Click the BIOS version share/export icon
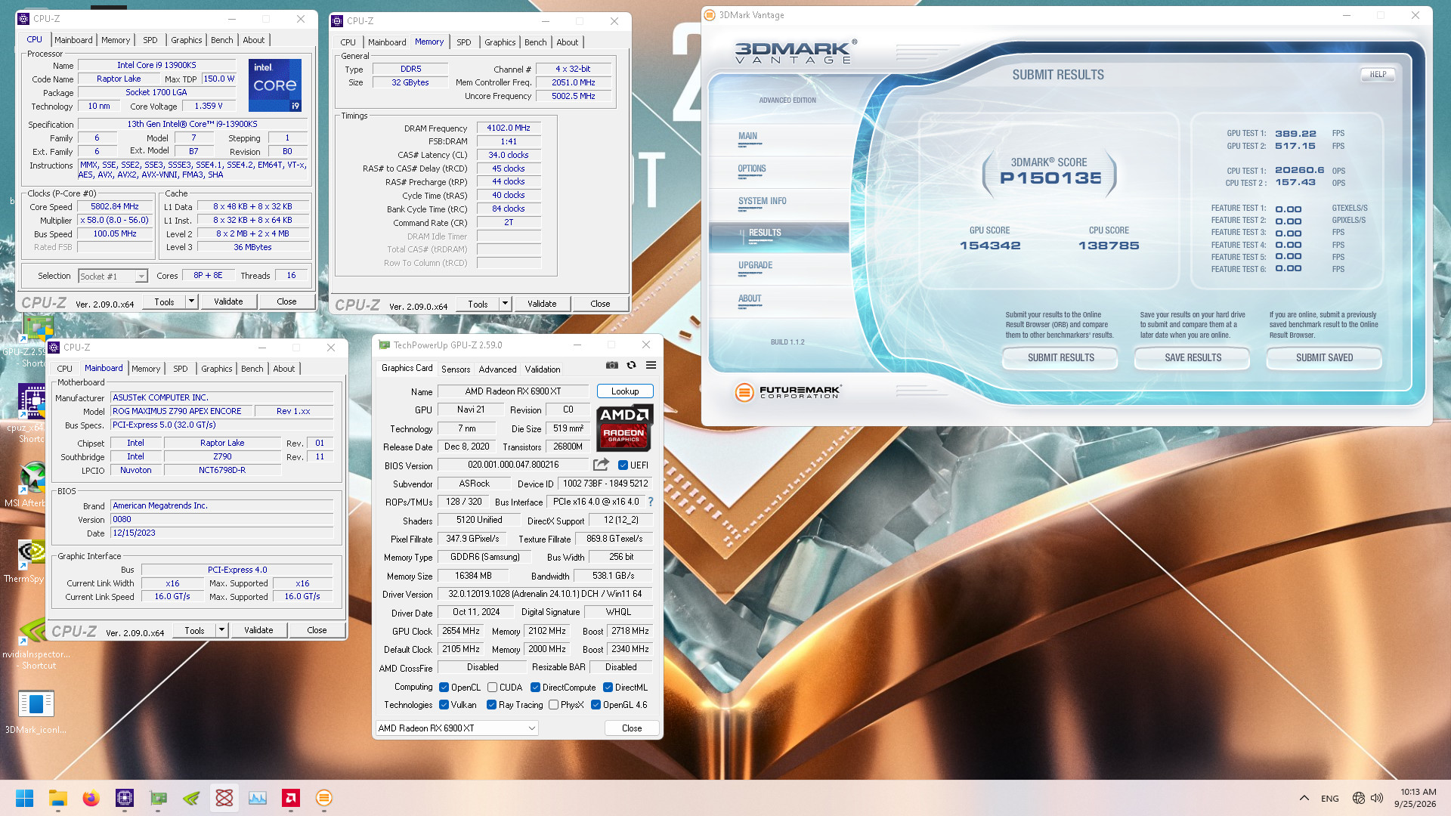 pyautogui.click(x=601, y=465)
